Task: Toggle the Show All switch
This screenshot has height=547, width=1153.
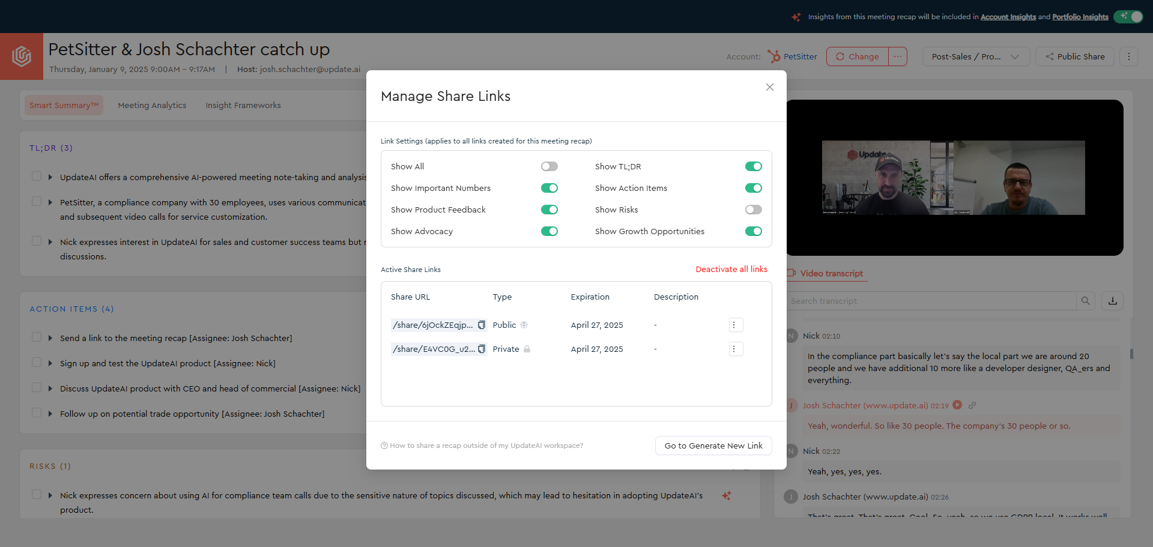Action: coord(549,166)
